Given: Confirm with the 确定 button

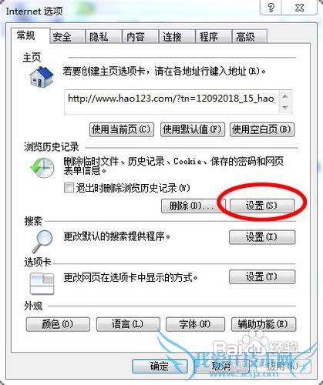Looking at the screenshot, I should click(160, 366).
